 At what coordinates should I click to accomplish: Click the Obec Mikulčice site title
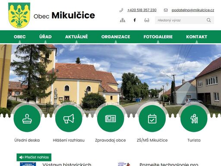[64, 16]
